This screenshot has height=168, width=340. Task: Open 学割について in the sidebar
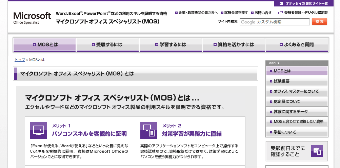tap(297, 132)
